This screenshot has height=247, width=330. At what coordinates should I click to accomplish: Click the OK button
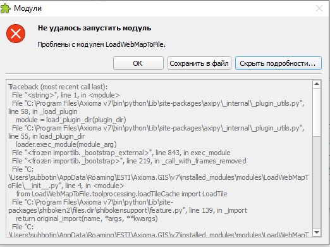coord(138,63)
